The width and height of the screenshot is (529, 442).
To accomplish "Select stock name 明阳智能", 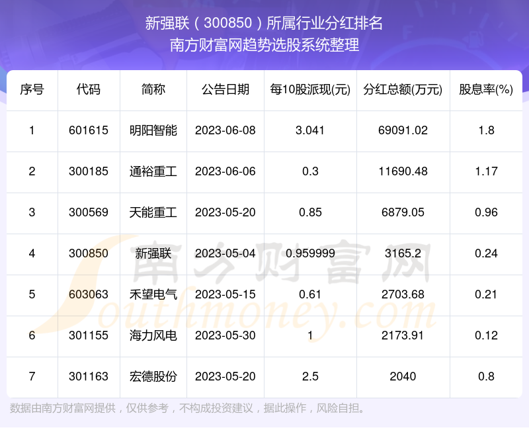I will tap(153, 130).
